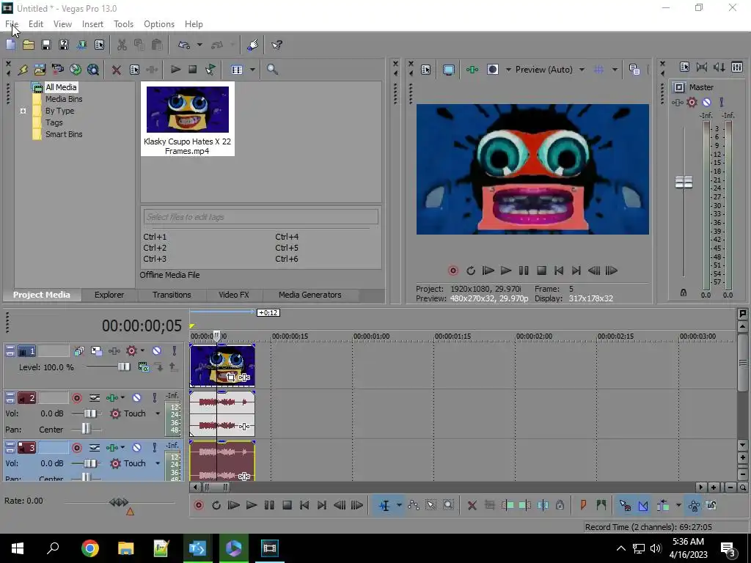The width and height of the screenshot is (751, 563).
Task: Select the Normal Edit tool in the bottom toolbar
Action: click(384, 505)
